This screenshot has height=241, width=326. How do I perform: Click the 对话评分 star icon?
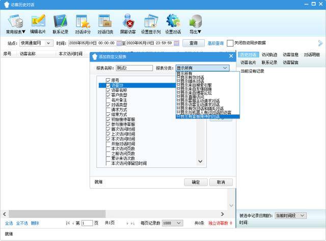pos(83,21)
